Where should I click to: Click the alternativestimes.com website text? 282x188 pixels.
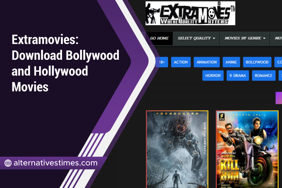pyautogui.click(x=55, y=163)
